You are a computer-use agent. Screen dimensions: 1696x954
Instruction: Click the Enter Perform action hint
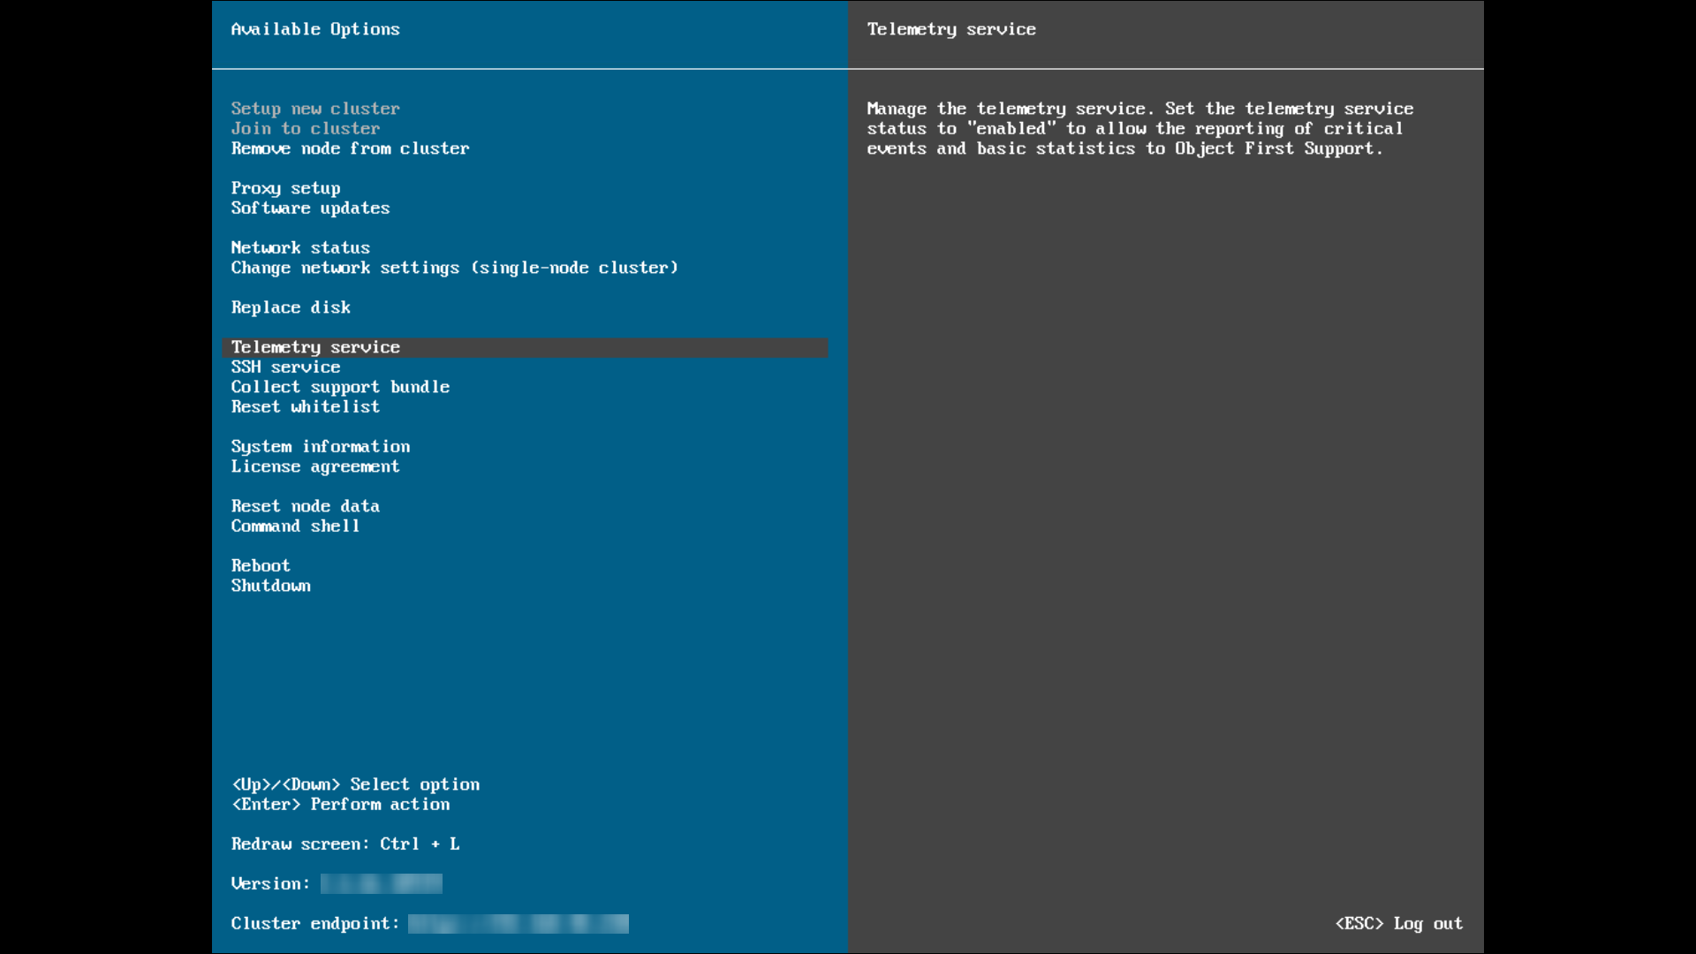pyautogui.click(x=341, y=805)
